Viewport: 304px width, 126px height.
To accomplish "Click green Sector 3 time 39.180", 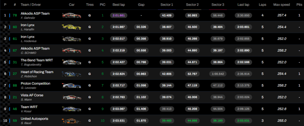I will (x=218, y=121).
